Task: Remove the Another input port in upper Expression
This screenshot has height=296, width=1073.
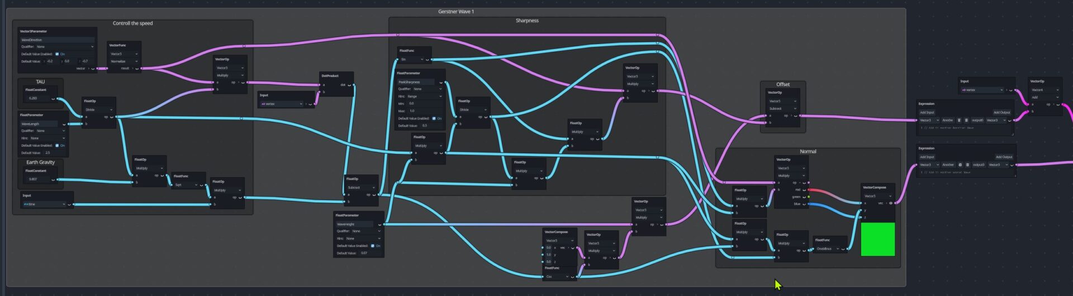Action: (959, 120)
